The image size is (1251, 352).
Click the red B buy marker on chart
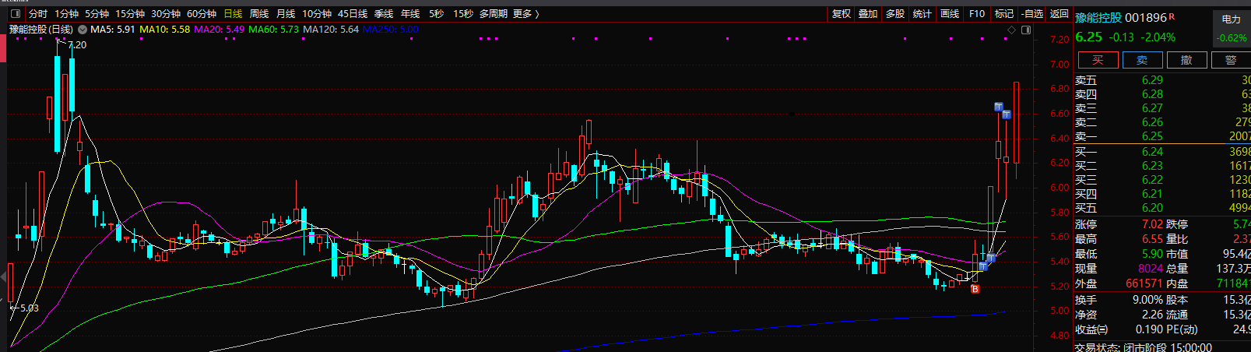975,289
